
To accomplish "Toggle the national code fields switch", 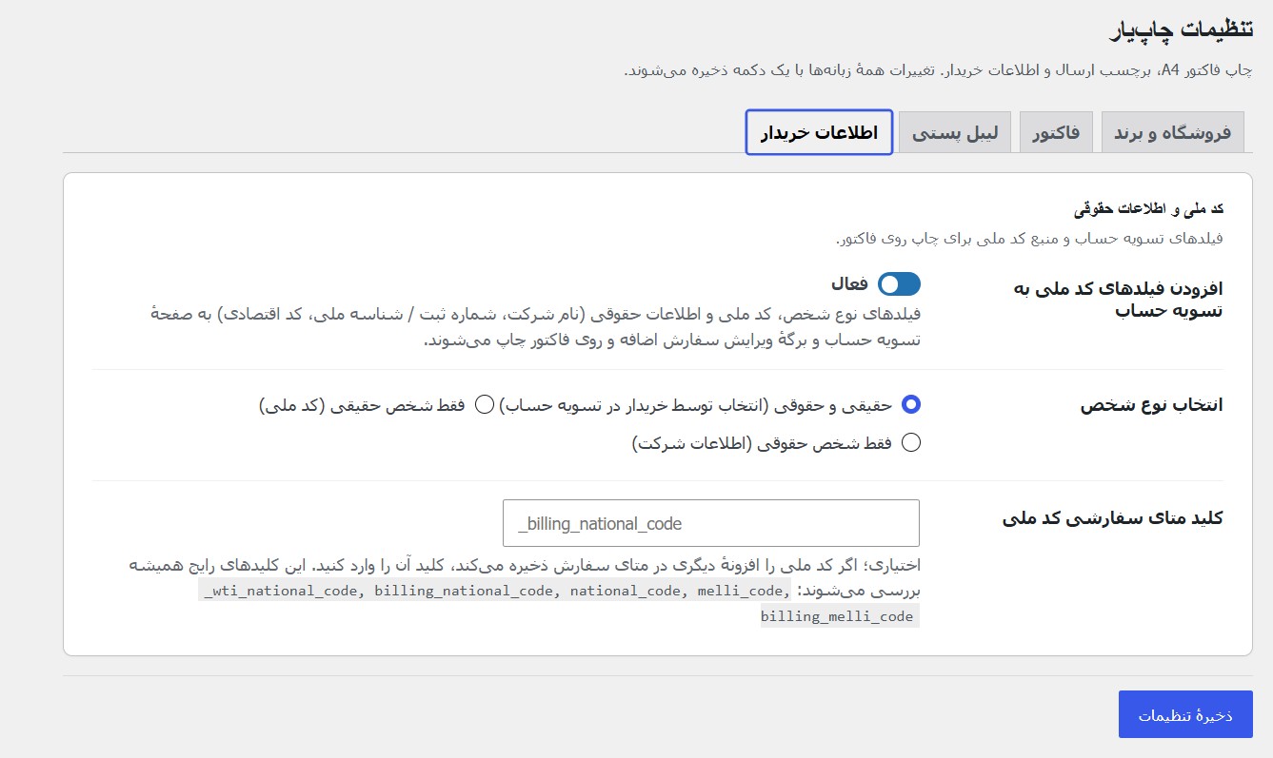I will (899, 283).
